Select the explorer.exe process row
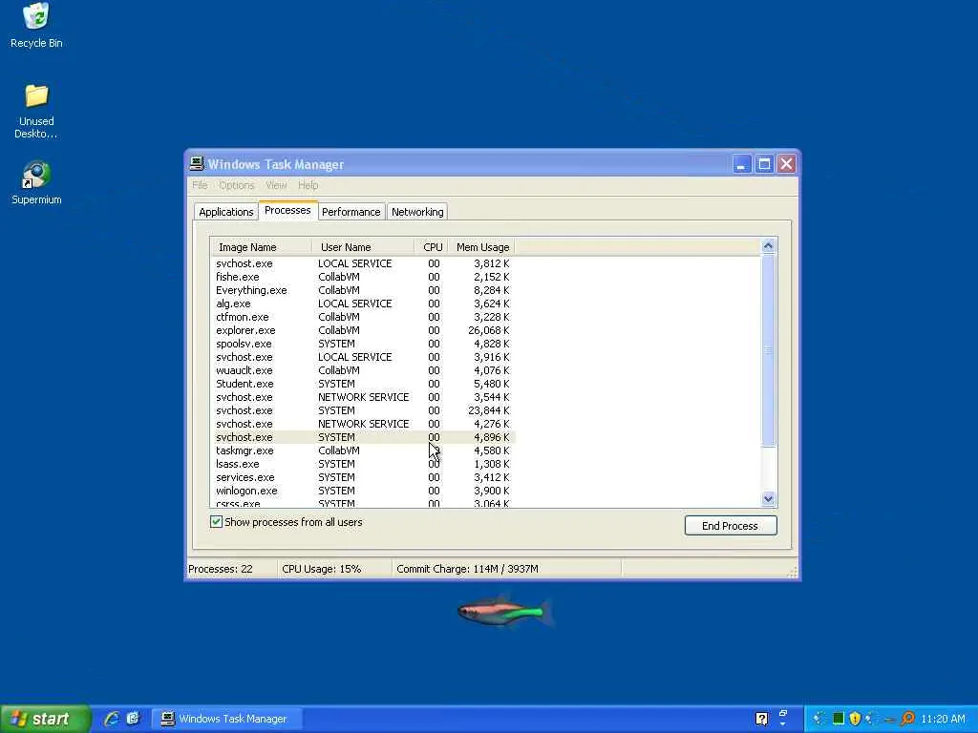The height and width of the screenshot is (733, 978). pyautogui.click(x=363, y=330)
